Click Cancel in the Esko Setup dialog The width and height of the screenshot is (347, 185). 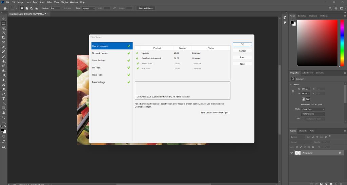pyautogui.click(x=242, y=51)
